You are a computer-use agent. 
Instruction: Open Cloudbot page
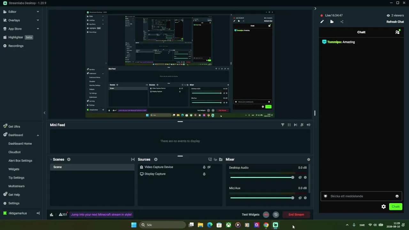coord(14,152)
